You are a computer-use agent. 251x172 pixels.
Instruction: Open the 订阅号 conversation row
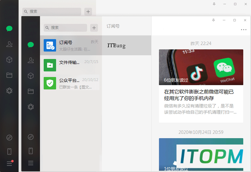(71, 46)
